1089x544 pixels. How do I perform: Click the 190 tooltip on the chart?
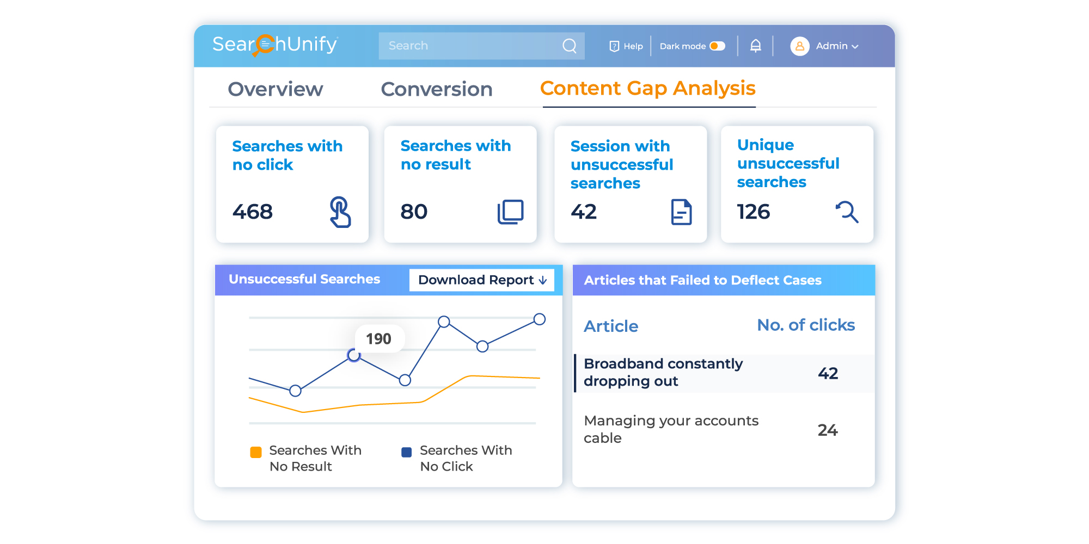pos(379,338)
